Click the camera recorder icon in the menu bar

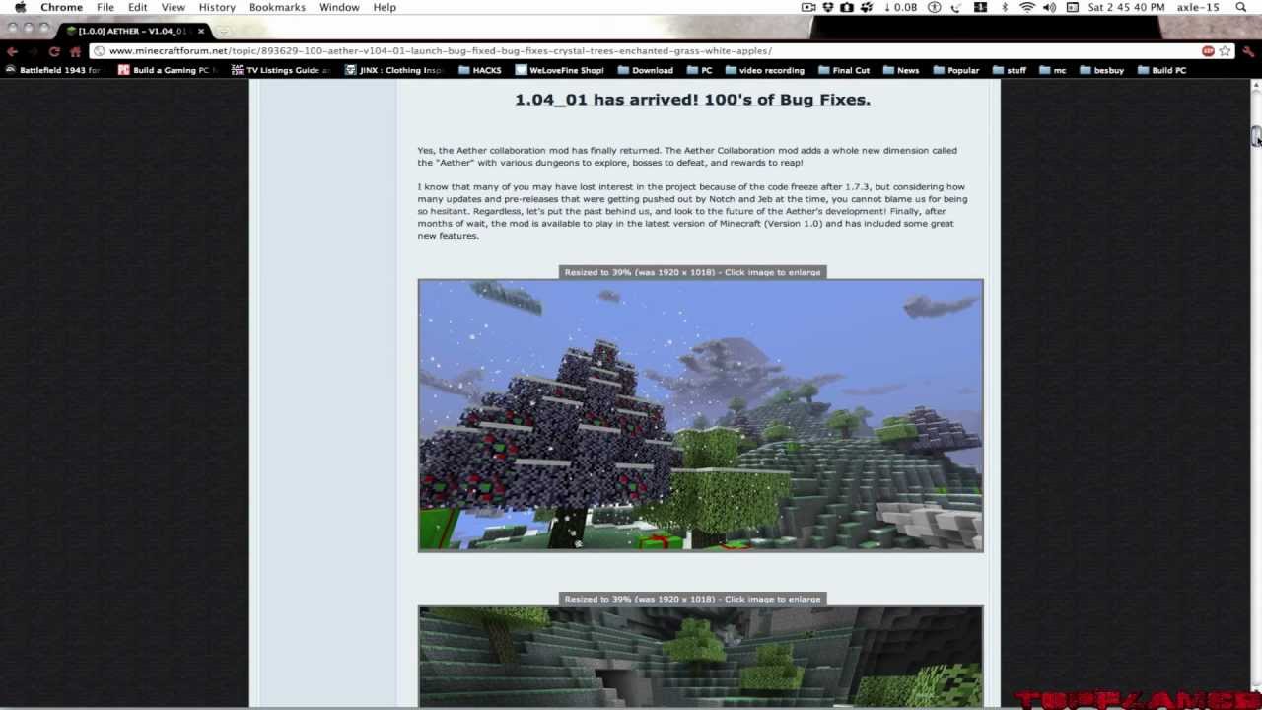pyautogui.click(x=808, y=7)
